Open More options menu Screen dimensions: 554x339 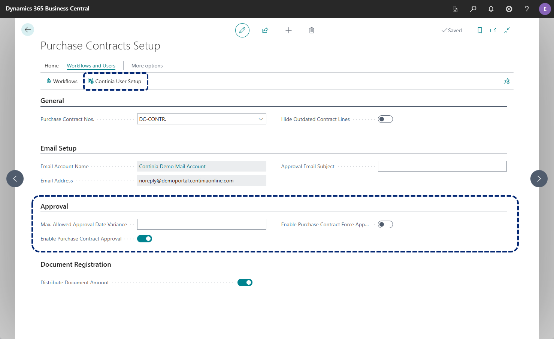click(x=147, y=66)
